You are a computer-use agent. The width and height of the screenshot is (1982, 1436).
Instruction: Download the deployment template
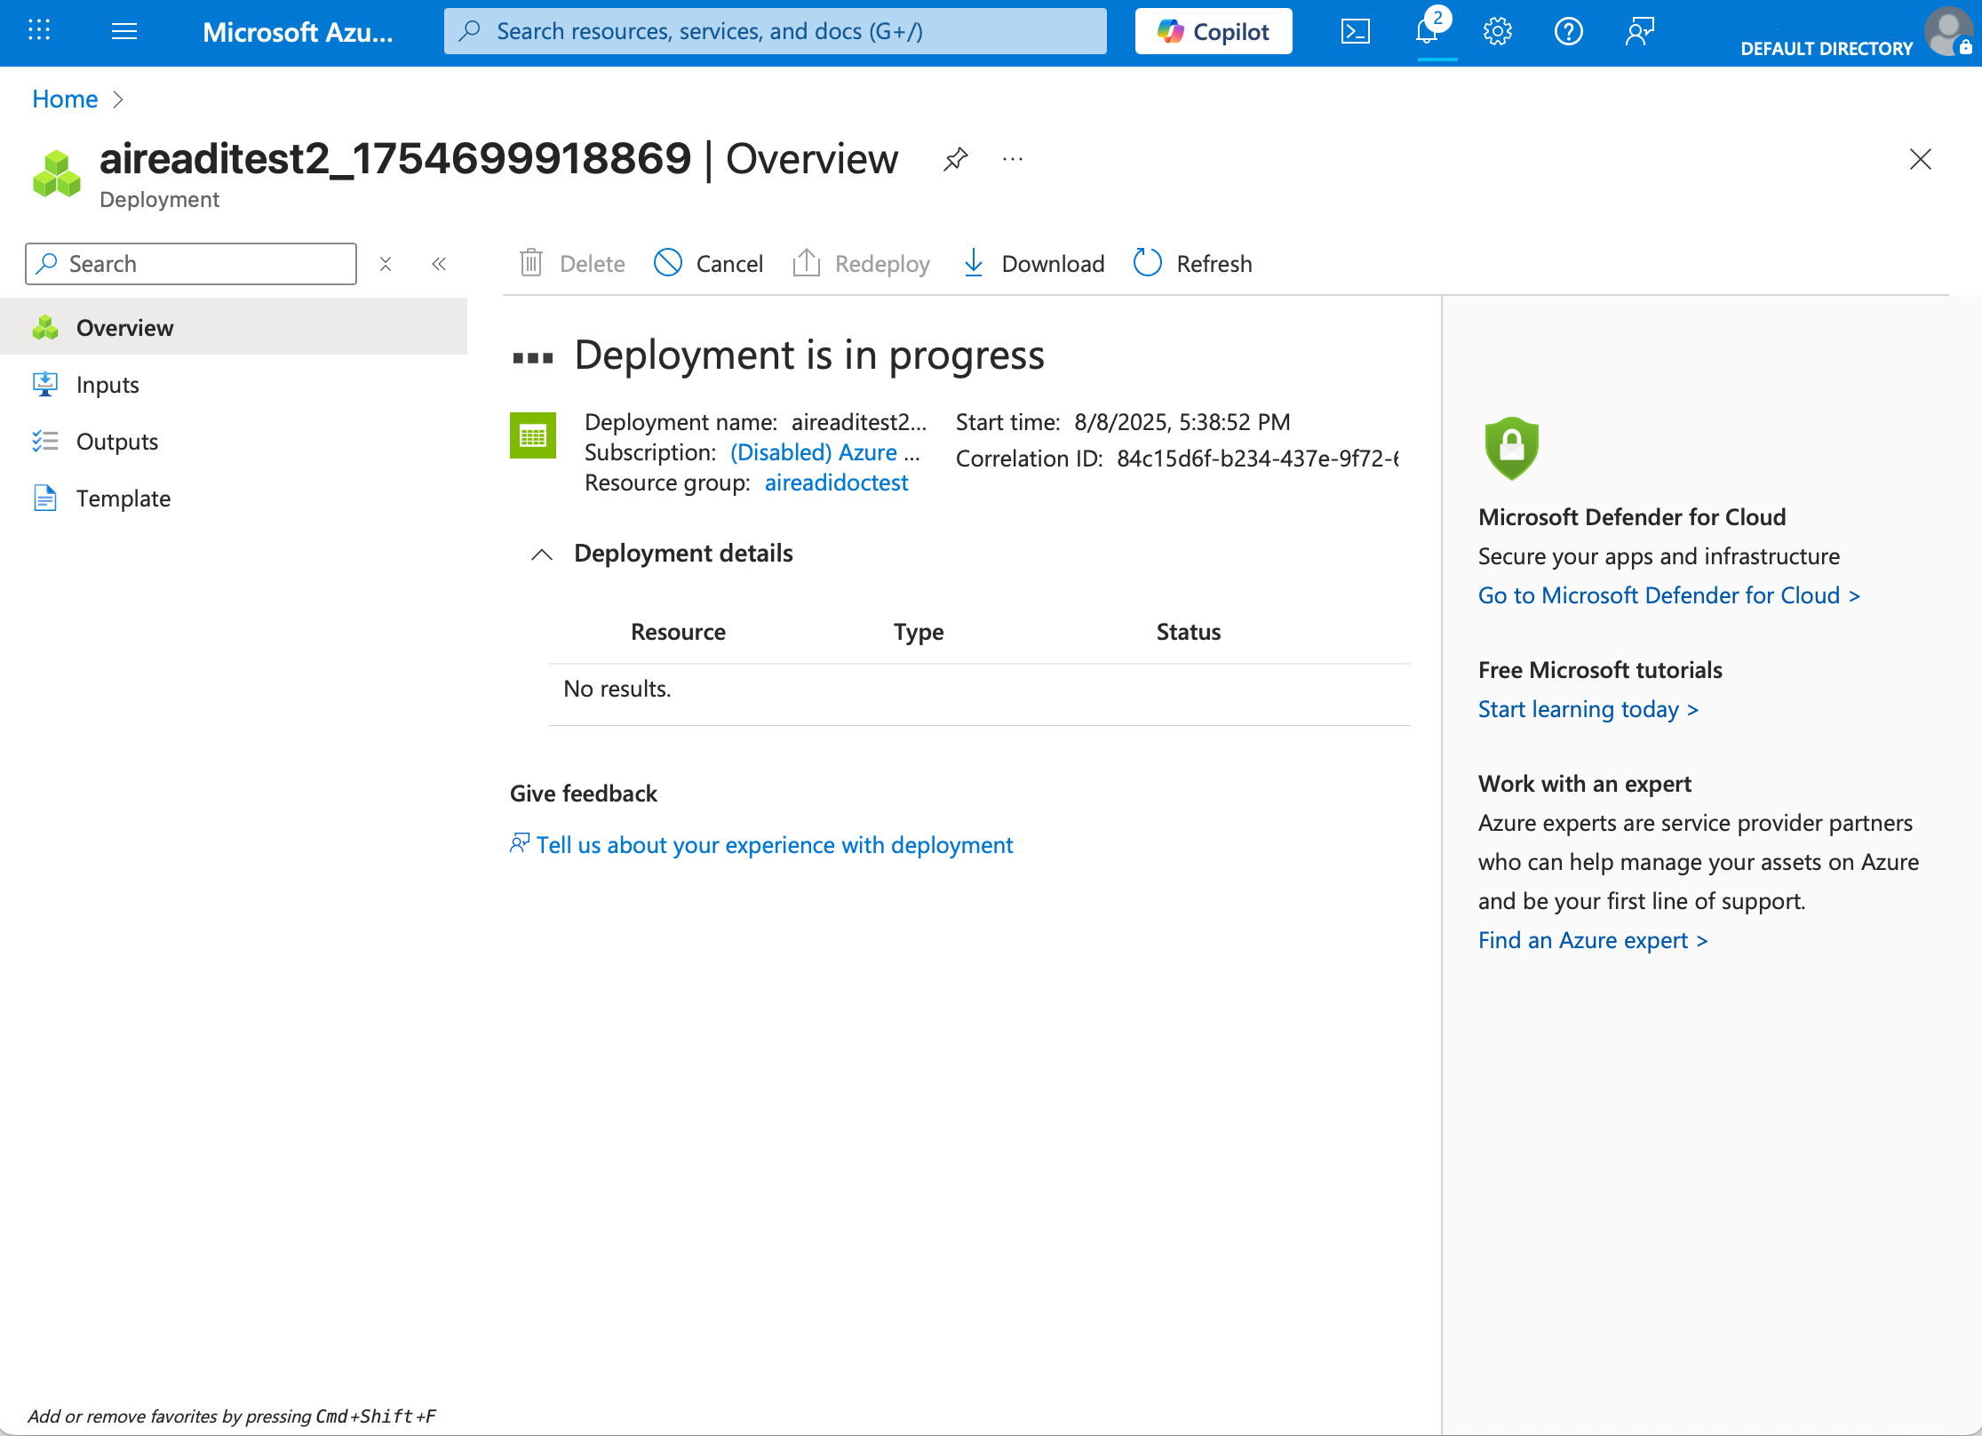(1034, 264)
